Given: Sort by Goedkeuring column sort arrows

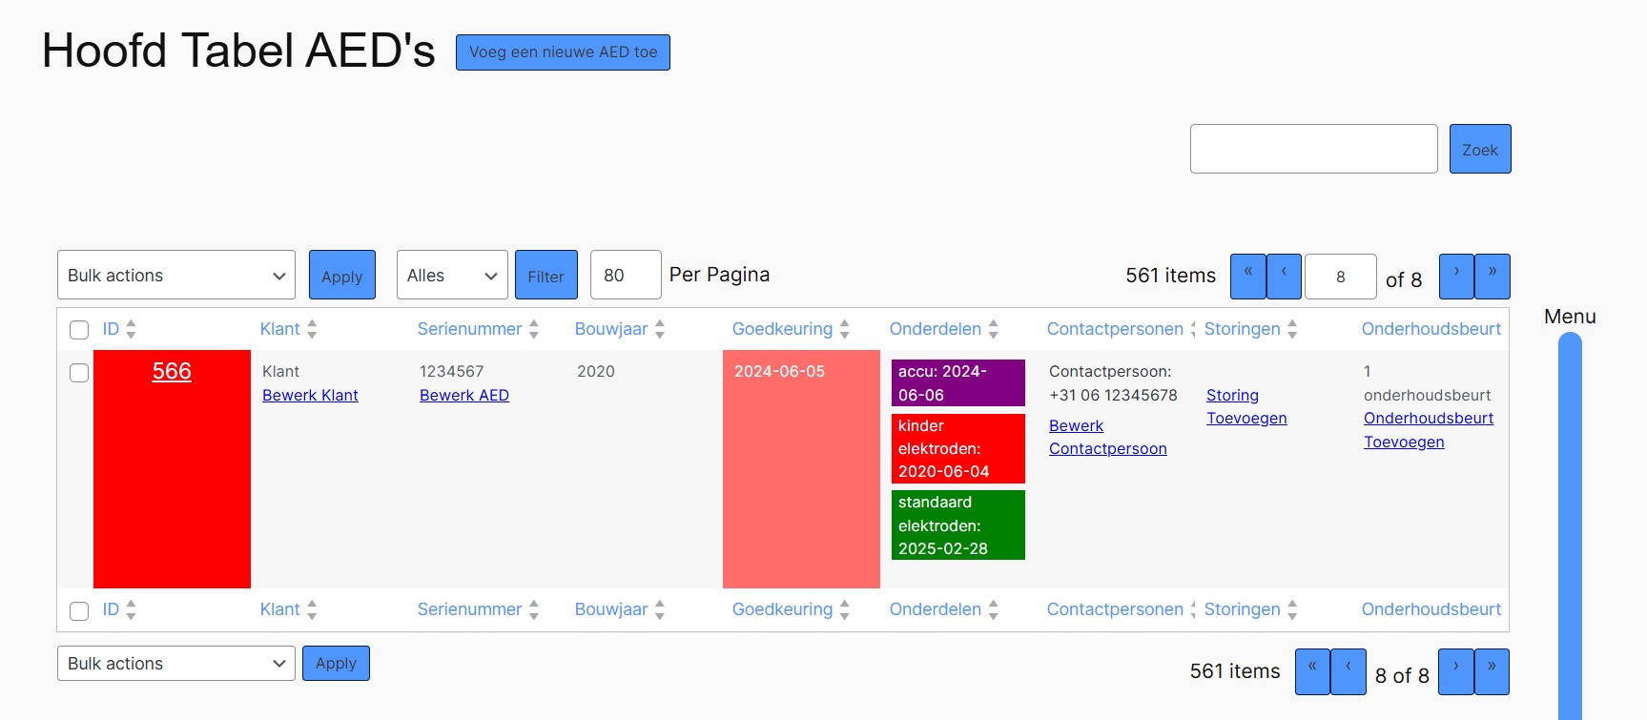Looking at the screenshot, I should (x=844, y=329).
